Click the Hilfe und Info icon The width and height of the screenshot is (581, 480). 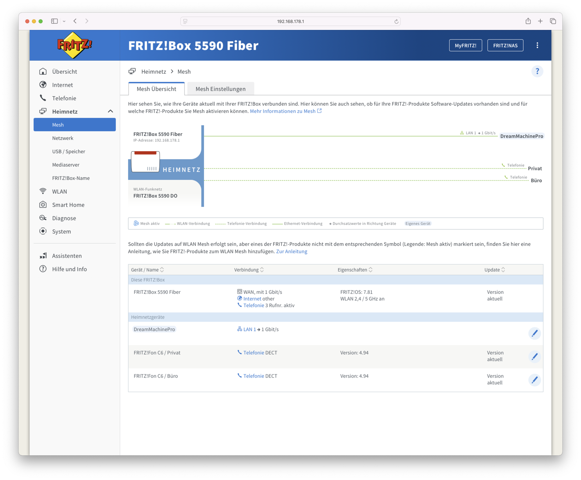[x=43, y=269]
